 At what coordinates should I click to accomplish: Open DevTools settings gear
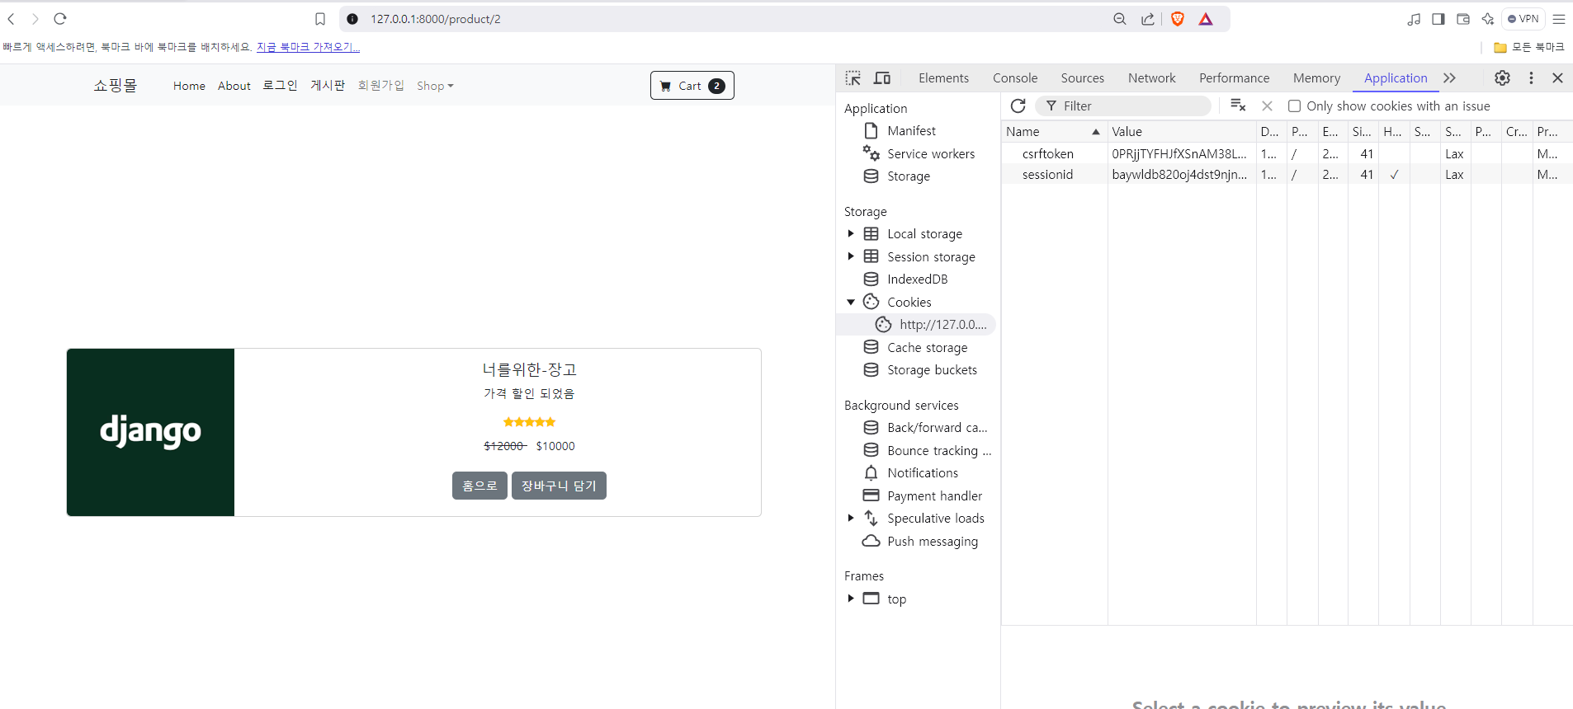(x=1503, y=77)
